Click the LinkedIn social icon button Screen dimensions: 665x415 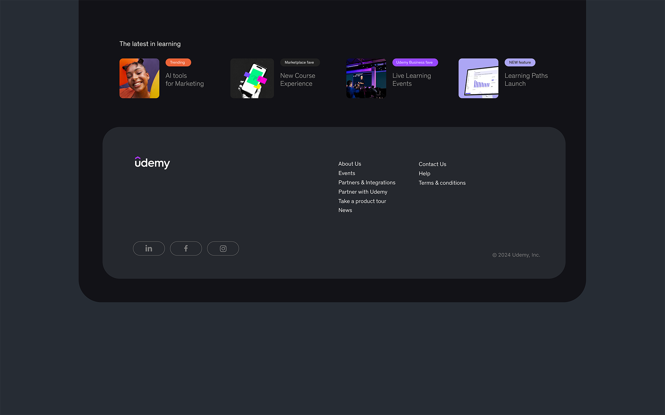(x=149, y=248)
